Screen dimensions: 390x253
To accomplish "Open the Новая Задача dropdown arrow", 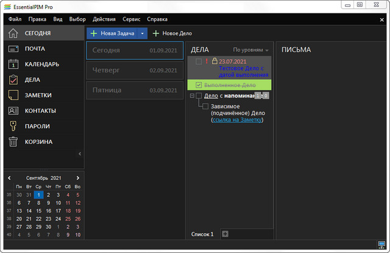I will coord(142,34).
